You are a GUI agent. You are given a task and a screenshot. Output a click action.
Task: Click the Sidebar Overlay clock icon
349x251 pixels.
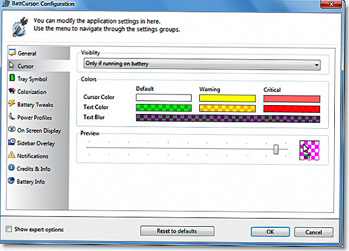click(x=12, y=142)
